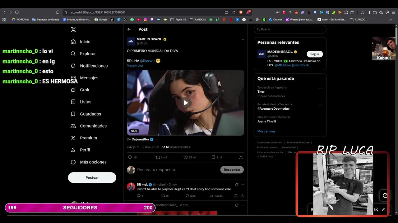Image resolution: width=398 pixels, height=223 pixels.
Task: Open the WhatsApp bookmark icon
Action: pyautogui.click(x=132, y=20)
